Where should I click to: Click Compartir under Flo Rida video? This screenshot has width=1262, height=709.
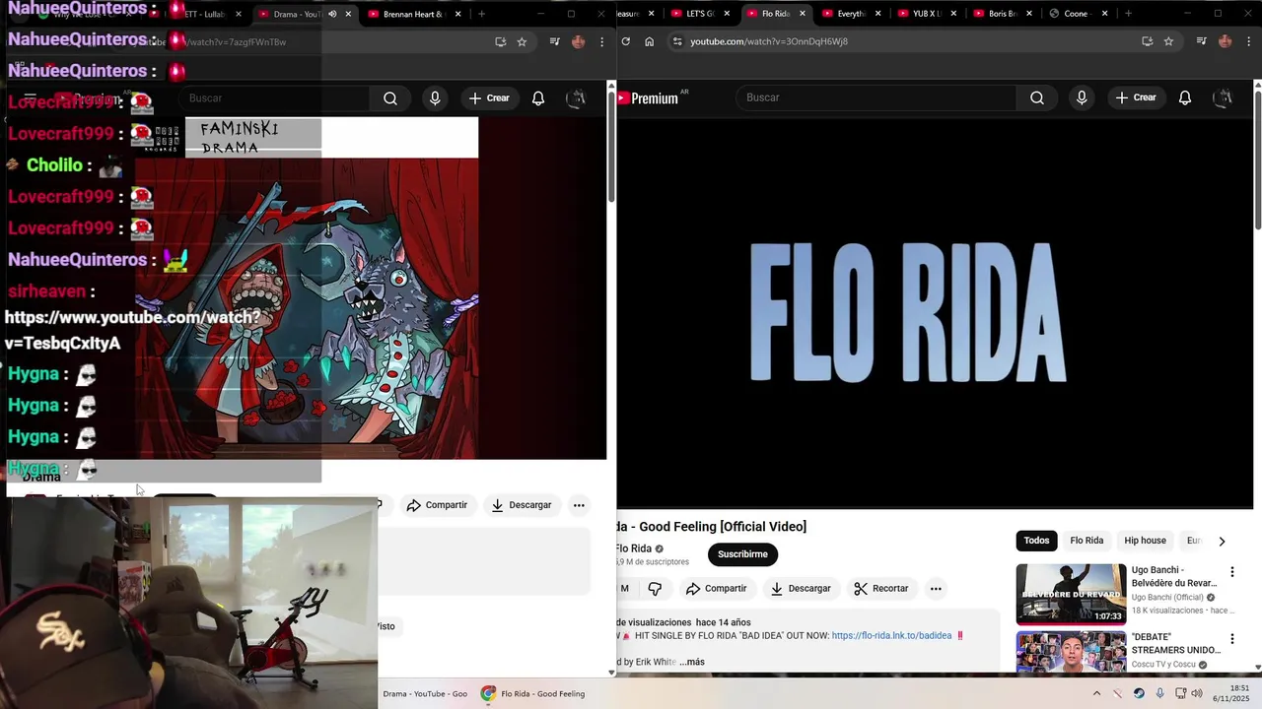point(716,589)
